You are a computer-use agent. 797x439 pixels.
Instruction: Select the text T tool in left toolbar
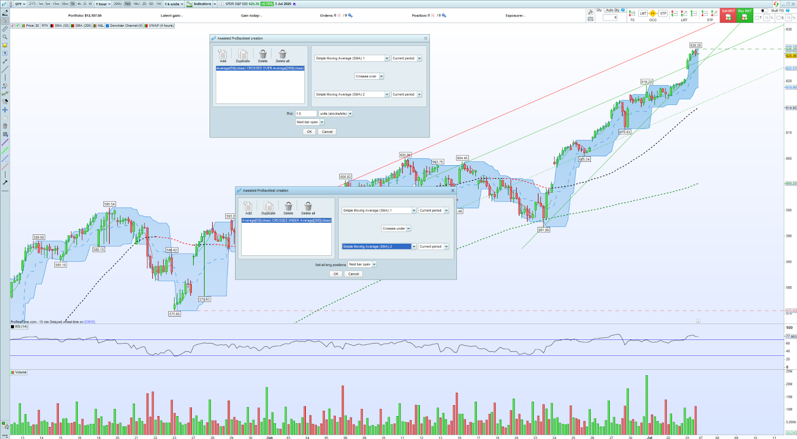(5, 53)
